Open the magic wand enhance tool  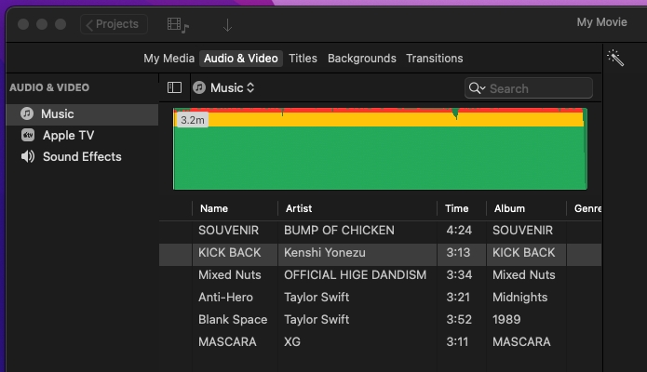pos(615,58)
